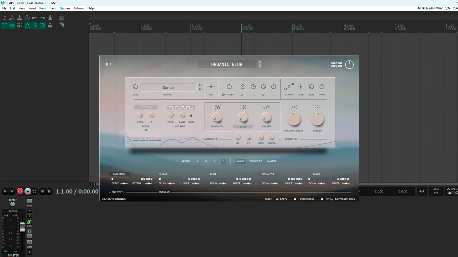
Task: Open the Options menu
Action: [65, 8]
